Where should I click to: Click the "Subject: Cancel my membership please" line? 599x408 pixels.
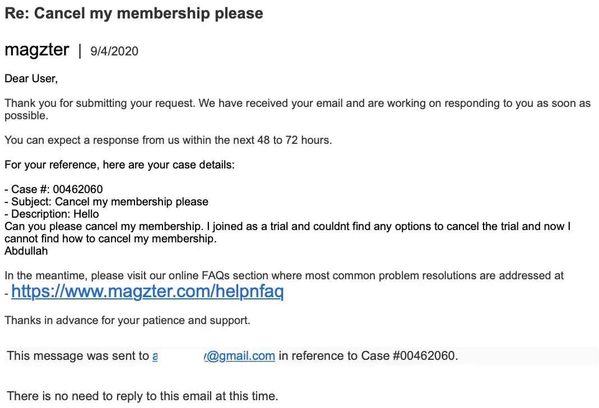tap(106, 201)
